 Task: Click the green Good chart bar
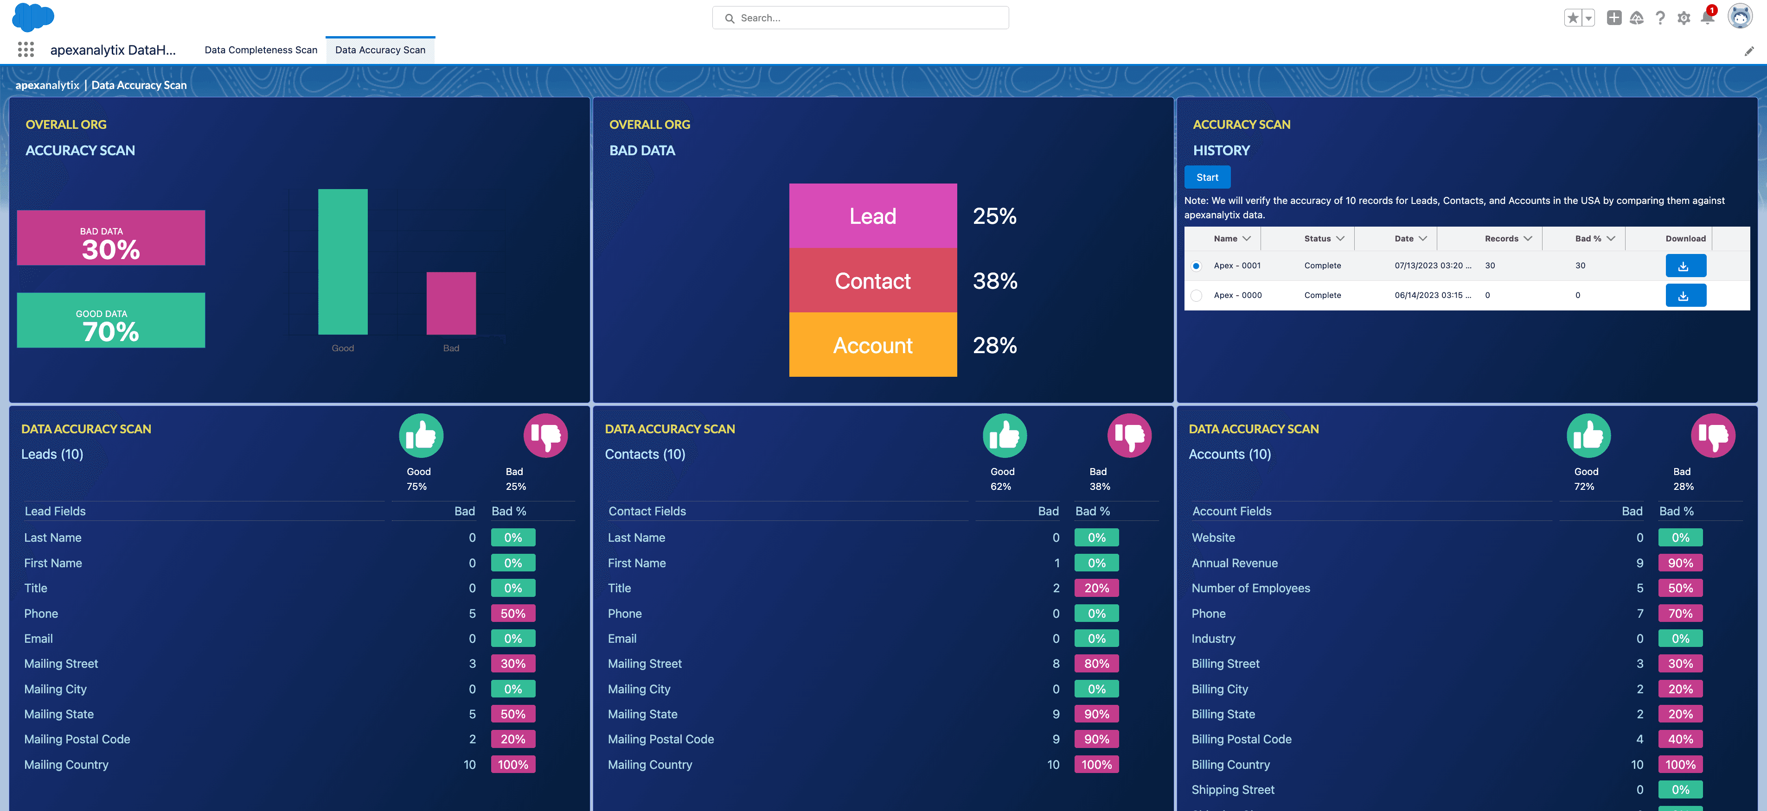click(343, 262)
